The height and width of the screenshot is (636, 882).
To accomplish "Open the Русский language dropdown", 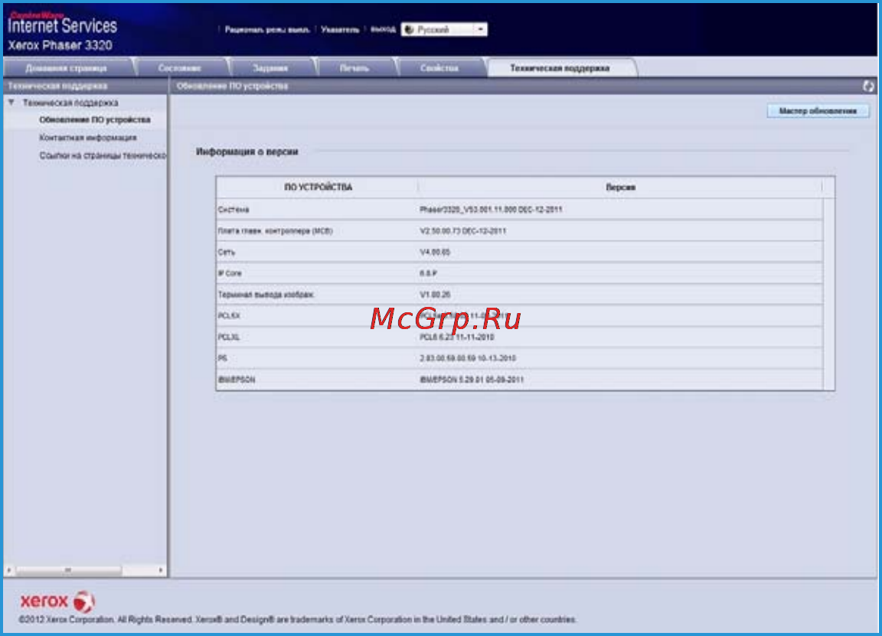I will [x=444, y=29].
